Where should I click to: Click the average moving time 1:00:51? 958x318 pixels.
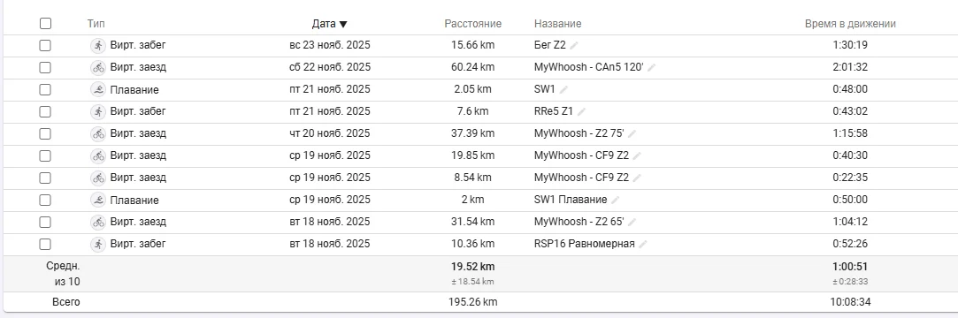click(850, 267)
